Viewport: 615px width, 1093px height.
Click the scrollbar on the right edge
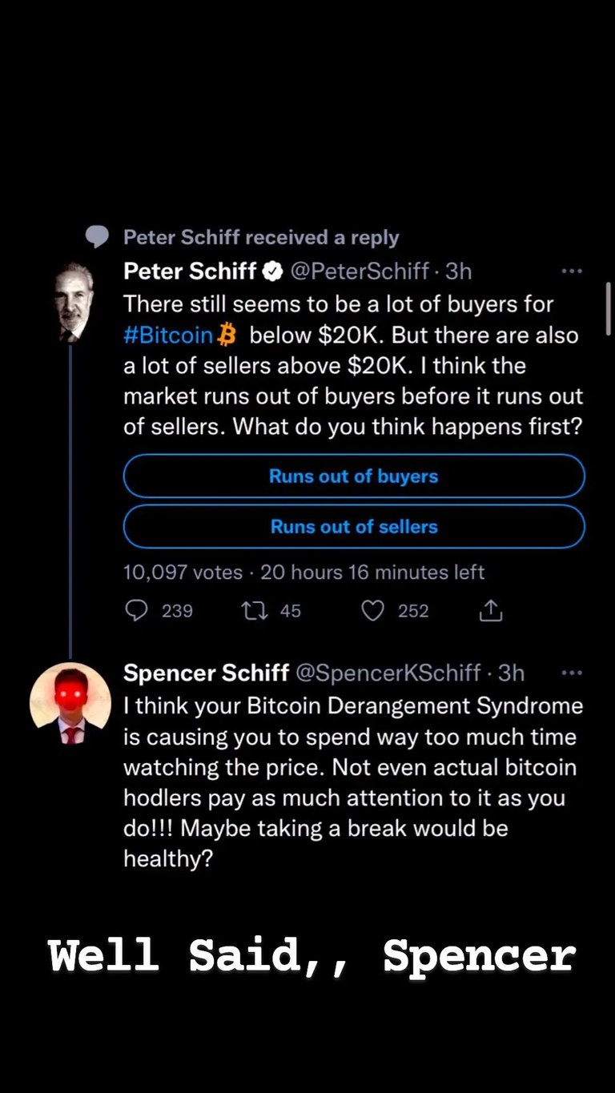click(x=609, y=308)
